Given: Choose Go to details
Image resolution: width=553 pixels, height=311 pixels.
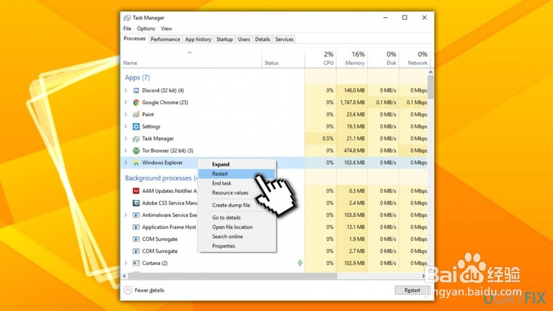Looking at the screenshot, I should pos(237,218).
